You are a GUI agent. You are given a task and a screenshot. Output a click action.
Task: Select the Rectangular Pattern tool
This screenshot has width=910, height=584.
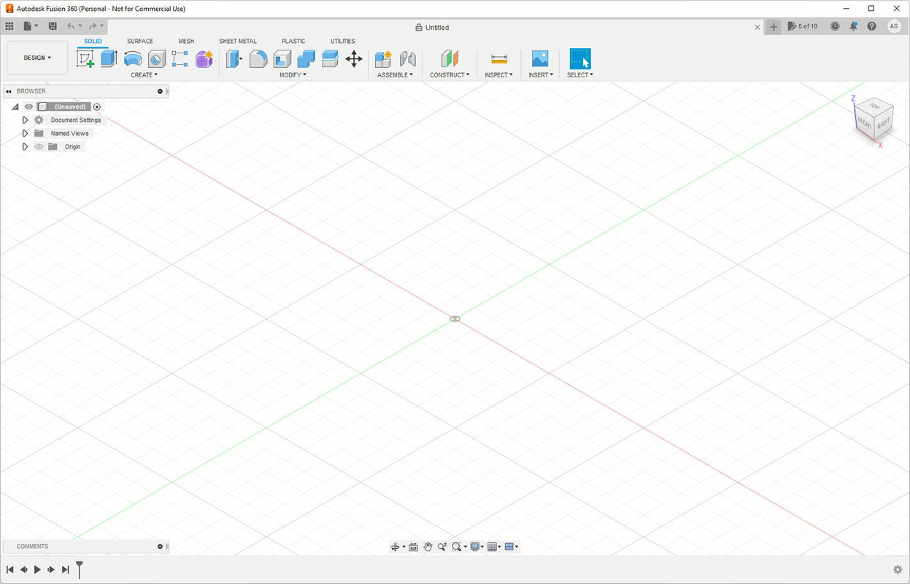pos(180,59)
